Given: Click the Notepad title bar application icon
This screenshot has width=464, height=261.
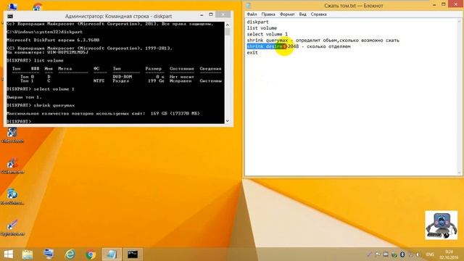Looking at the screenshot, I should pos(248,5).
